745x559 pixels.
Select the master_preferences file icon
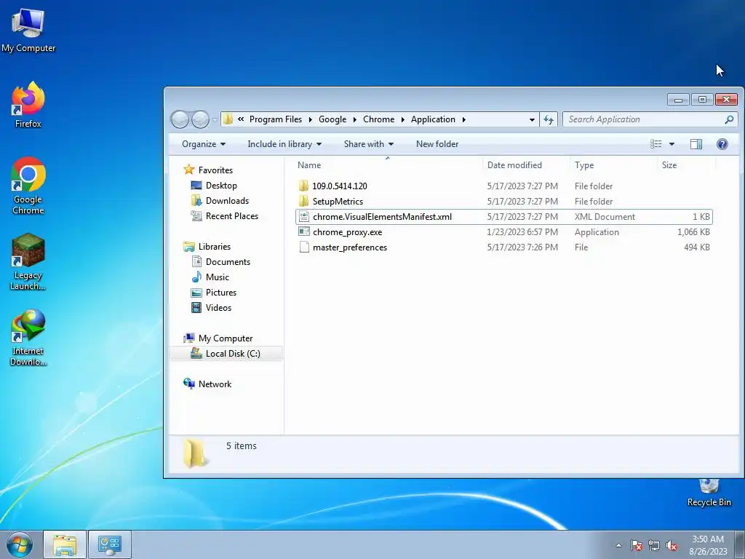(x=304, y=247)
